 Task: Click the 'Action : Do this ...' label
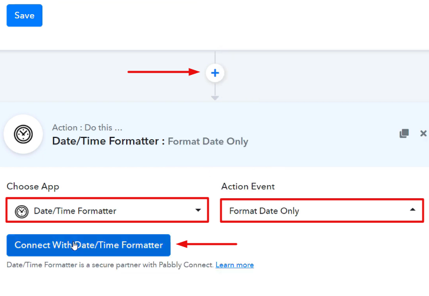tap(87, 127)
